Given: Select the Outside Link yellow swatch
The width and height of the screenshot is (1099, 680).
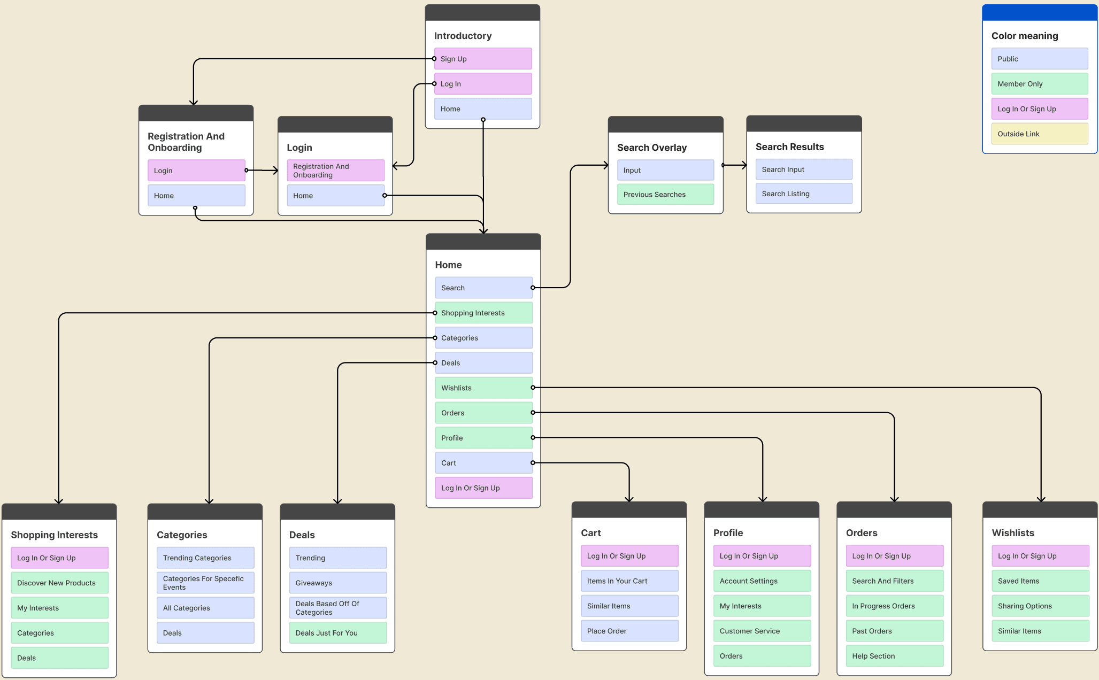Looking at the screenshot, I should tap(1039, 134).
